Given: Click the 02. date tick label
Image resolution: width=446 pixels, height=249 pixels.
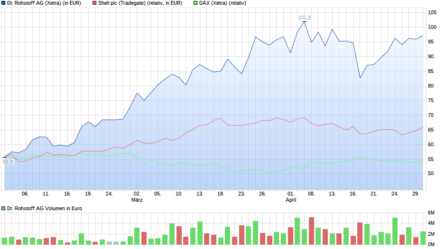Looking at the screenshot, I should coord(137,194).
